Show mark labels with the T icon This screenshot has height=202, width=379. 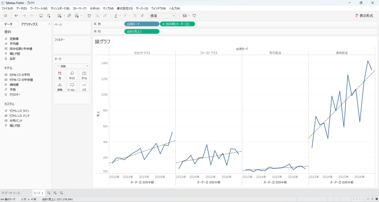[135, 16]
